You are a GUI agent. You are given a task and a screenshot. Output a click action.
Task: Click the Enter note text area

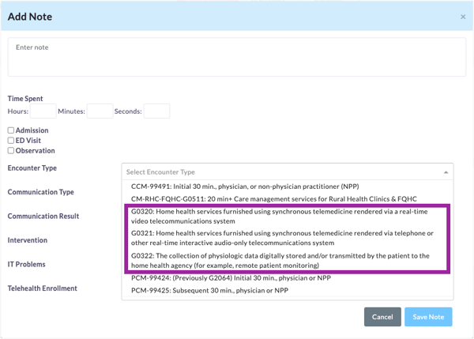point(236,57)
